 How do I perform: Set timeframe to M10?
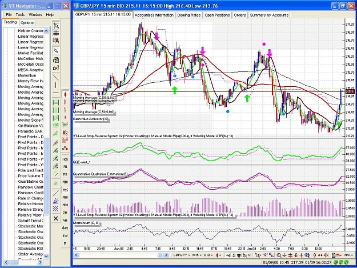pyautogui.click(x=65, y=182)
